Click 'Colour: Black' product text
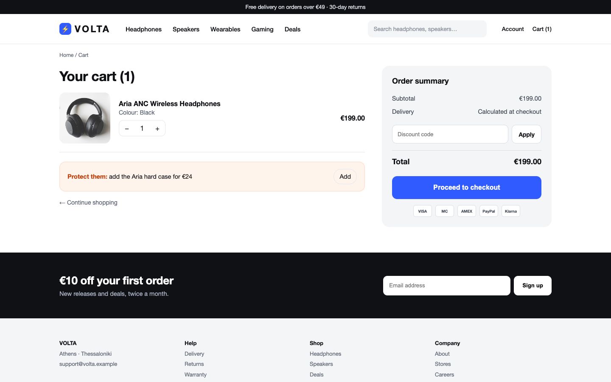 click(x=137, y=112)
